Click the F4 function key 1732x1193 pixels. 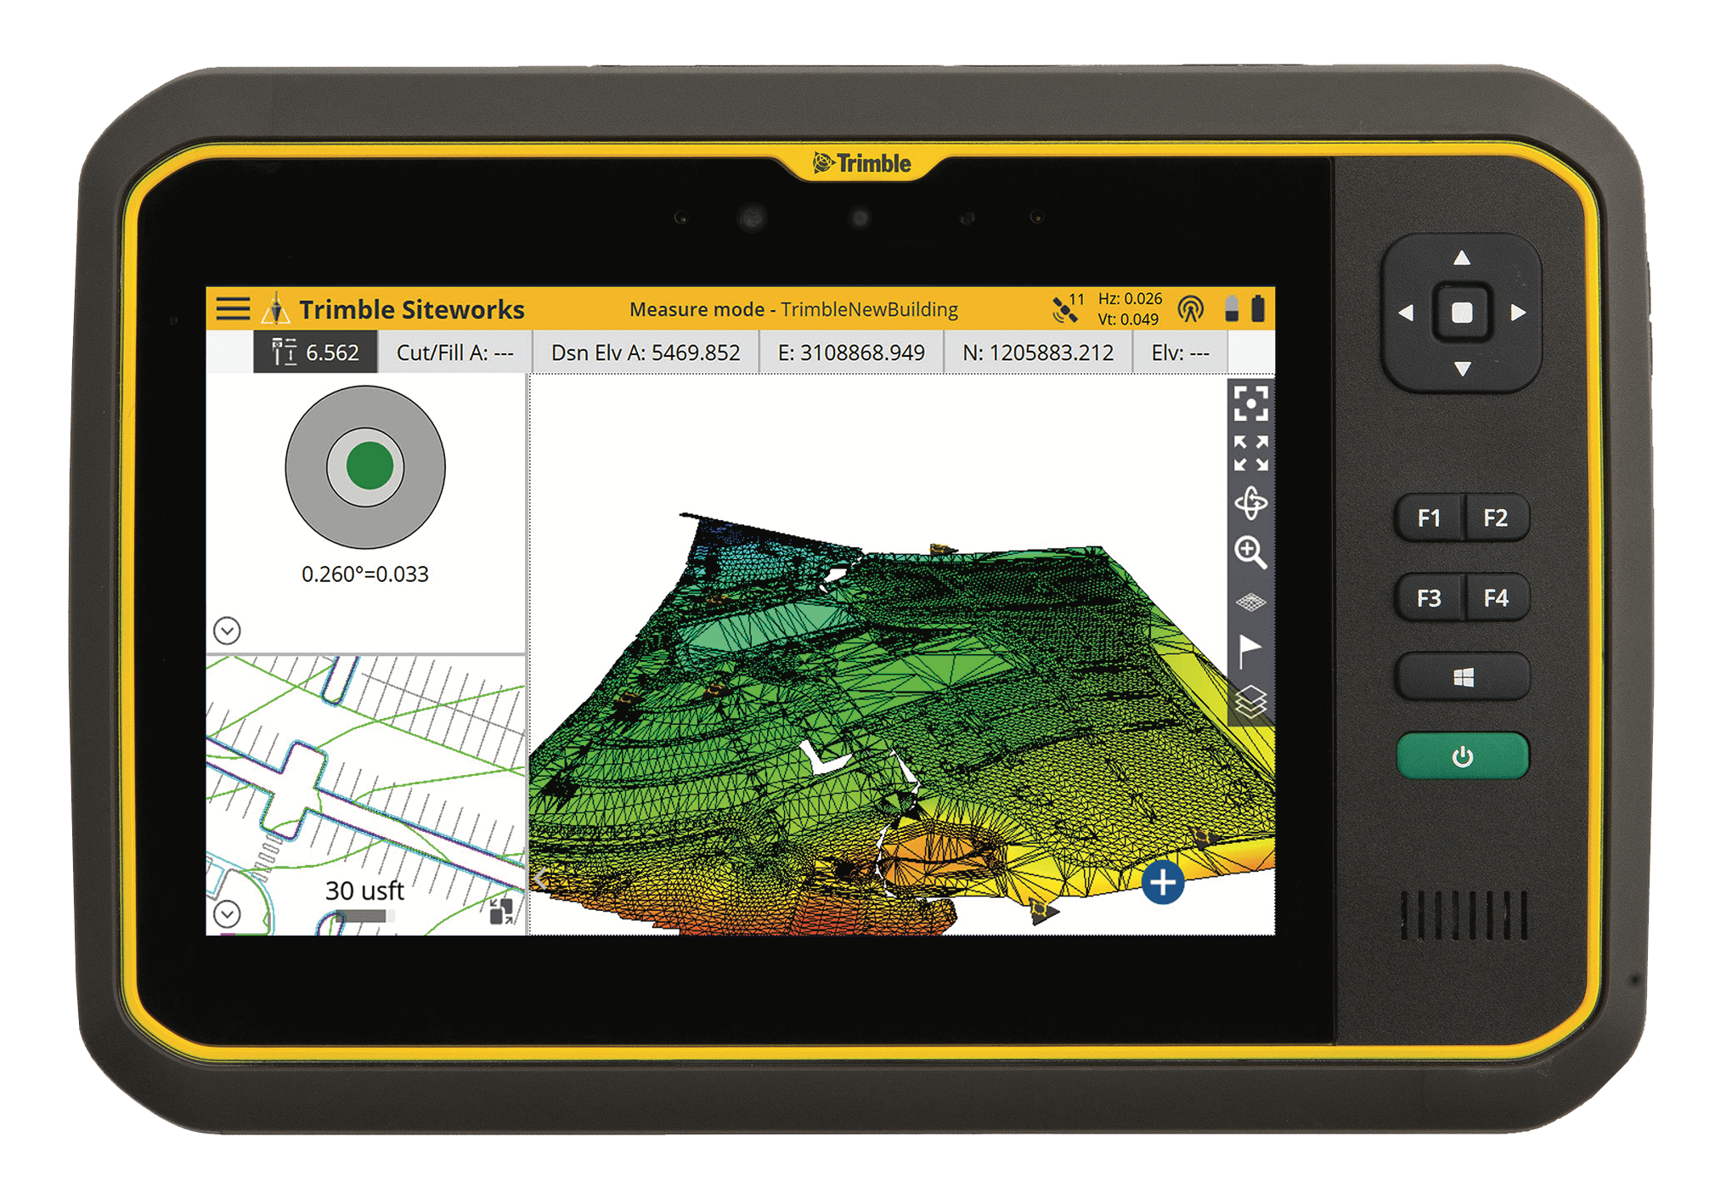[1496, 598]
